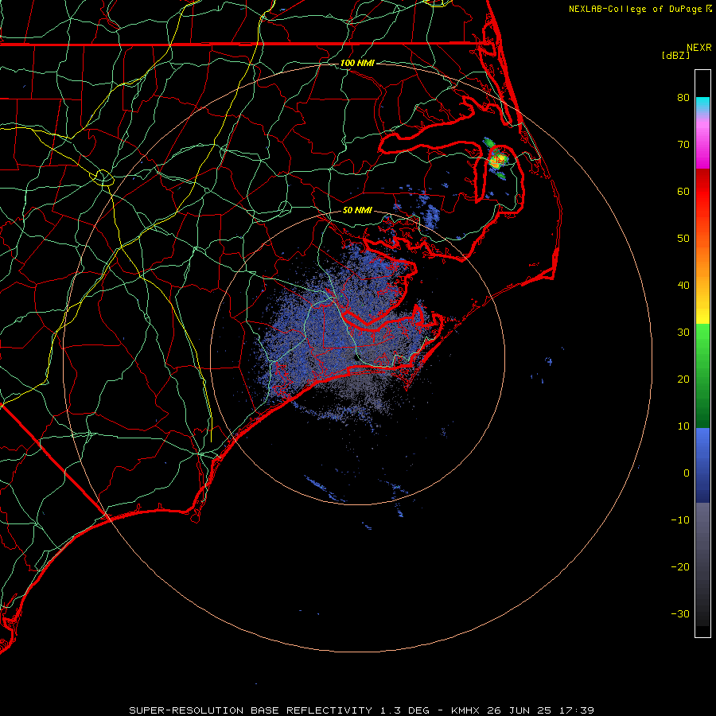The height and width of the screenshot is (716, 716).
Task: Select the 20 value on the dBZ scale
Action: pos(683,379)
